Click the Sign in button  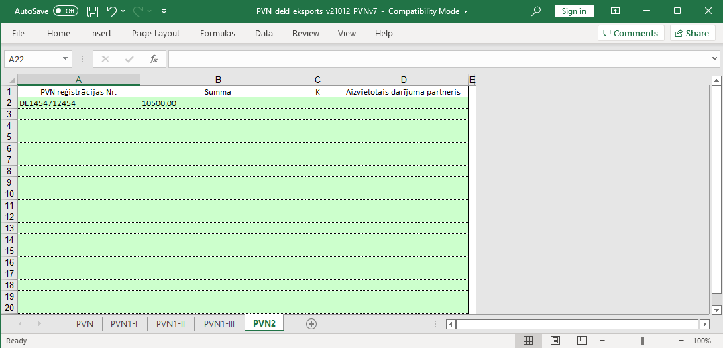point(574,11)
